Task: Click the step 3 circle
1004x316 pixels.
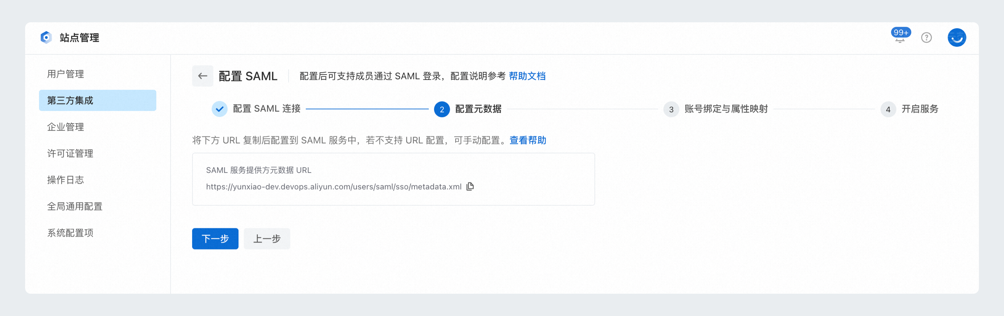Action: (671, 109)
